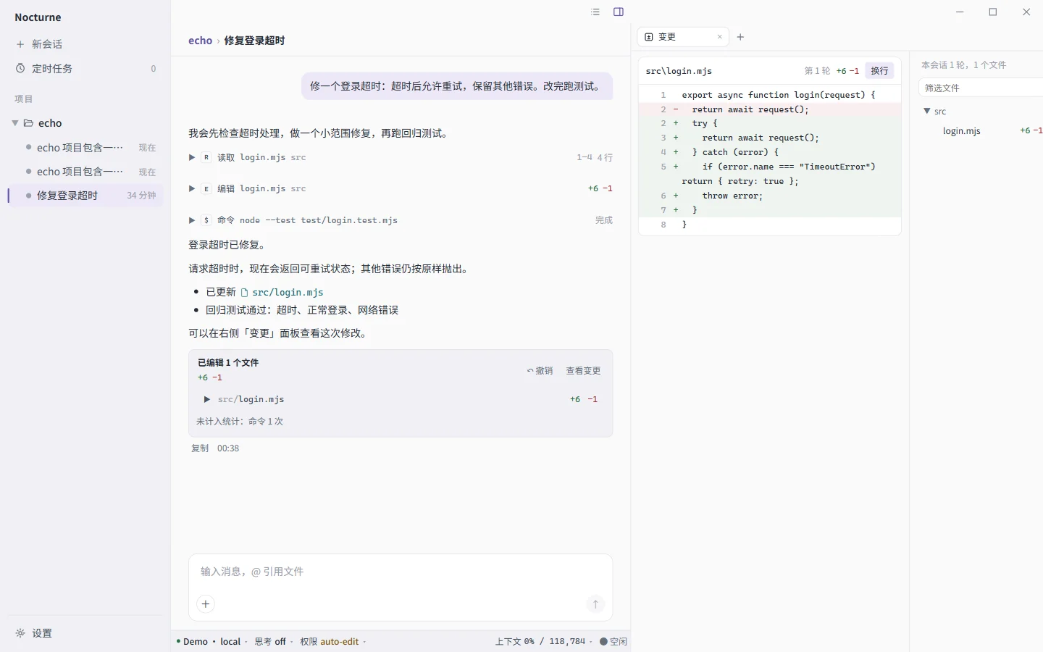The image size is (1043, 652).
Task: Click the send arrow button
Action: pyautogui.click(x=595, y=604)
